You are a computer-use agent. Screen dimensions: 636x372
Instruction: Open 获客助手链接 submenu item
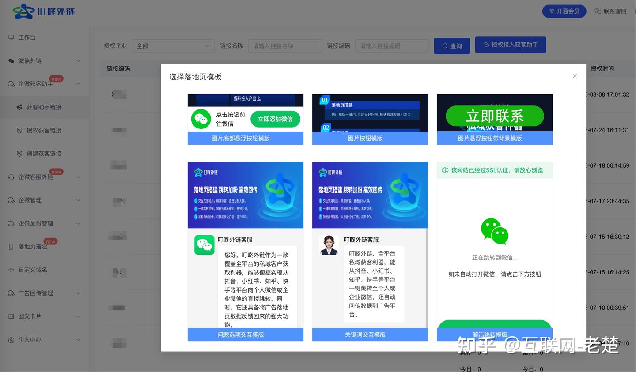(44, 107)
